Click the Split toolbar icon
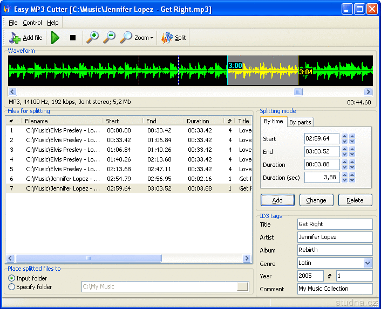This screenshot has height=309, width=381. point(173,38)
